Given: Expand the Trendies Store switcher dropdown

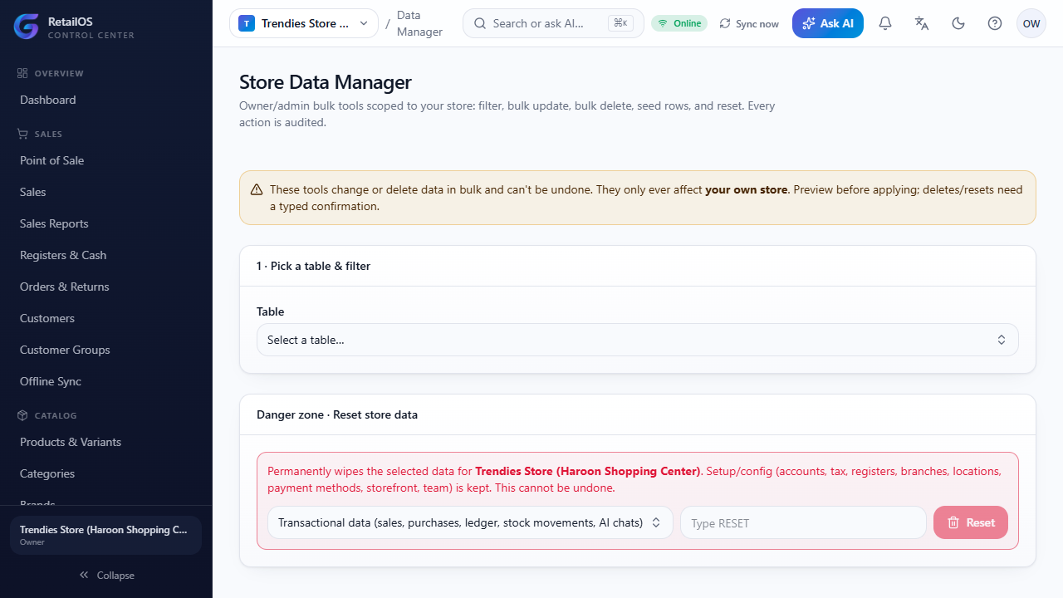Looking at the screenshot, I should [x=304, y=23].
